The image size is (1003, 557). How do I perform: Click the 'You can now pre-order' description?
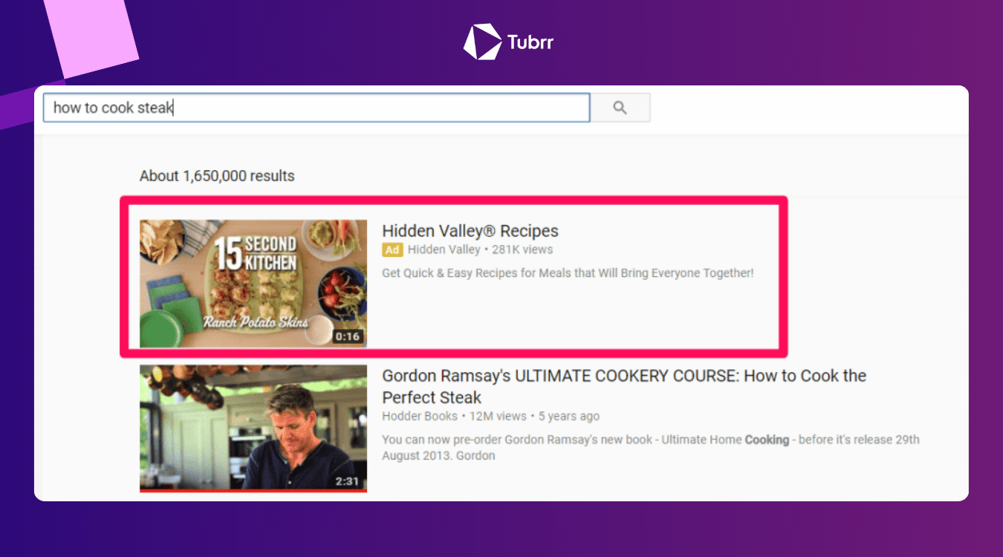point(651,447)
